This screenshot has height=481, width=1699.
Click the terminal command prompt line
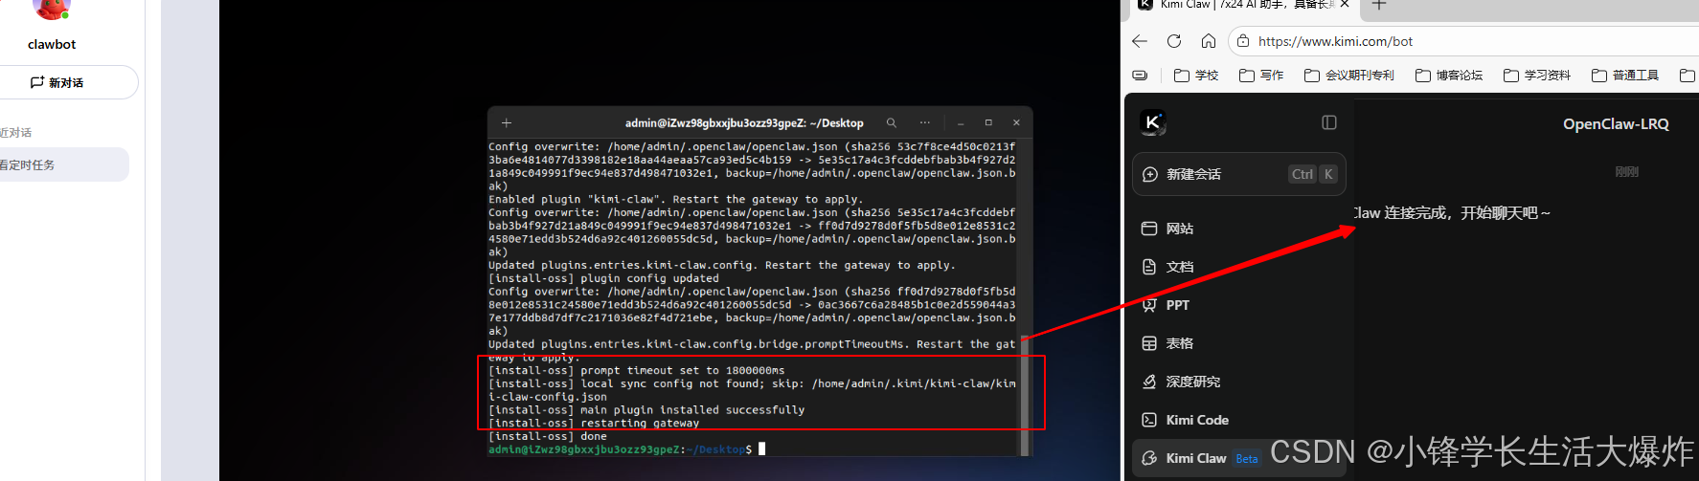627,448
